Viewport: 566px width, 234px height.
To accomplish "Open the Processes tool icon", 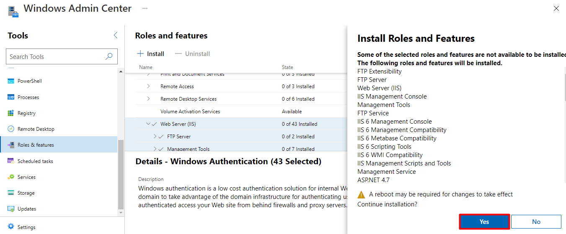I will [x=11, y=97].
